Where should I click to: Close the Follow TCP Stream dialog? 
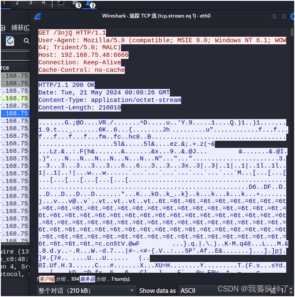[x=292, y=16]
